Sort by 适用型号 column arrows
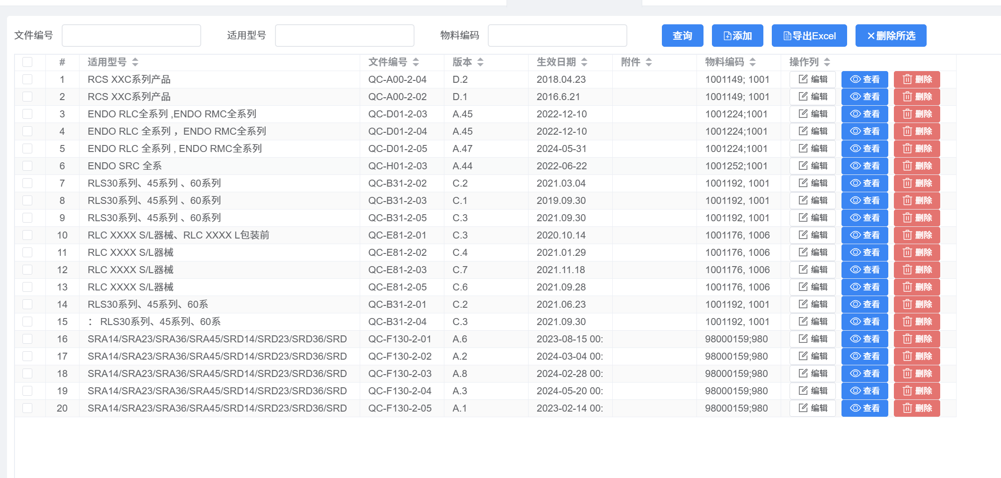The image size is (1001, 478). pyautogui.click(x=135, y=62)
